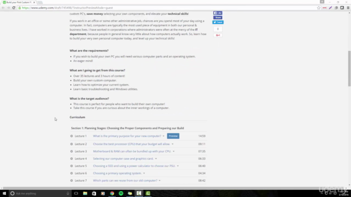Viewport: 351px width, 197px height.
Task: Expand the Lecture 1 description arrow
Action: (163, 136)
